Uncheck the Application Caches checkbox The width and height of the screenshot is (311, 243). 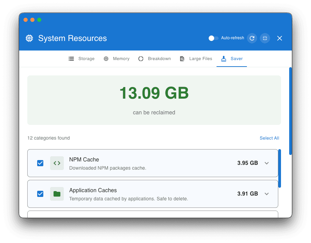(x=40, y=194)
